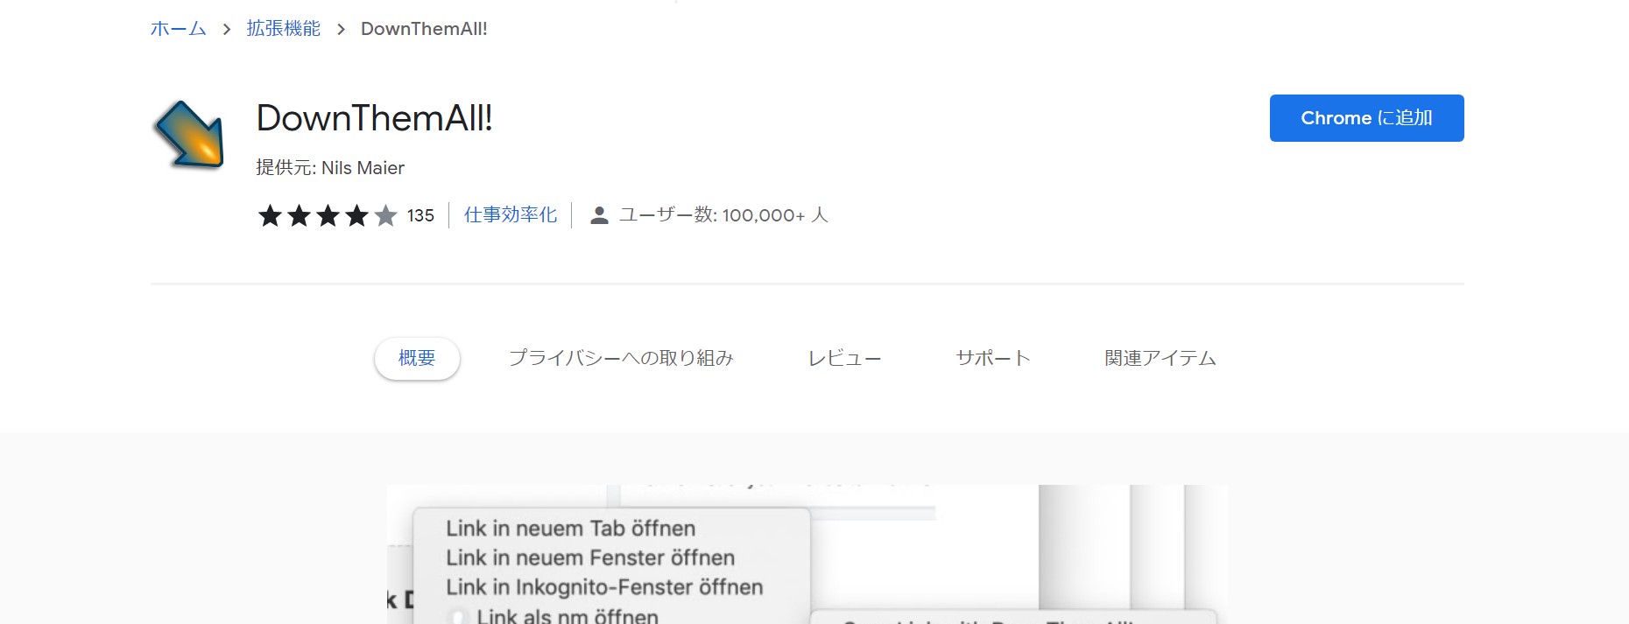This screenshot has width=1629, height=624.
Task: Click the user count person icon
Action: tap(599, 215)
